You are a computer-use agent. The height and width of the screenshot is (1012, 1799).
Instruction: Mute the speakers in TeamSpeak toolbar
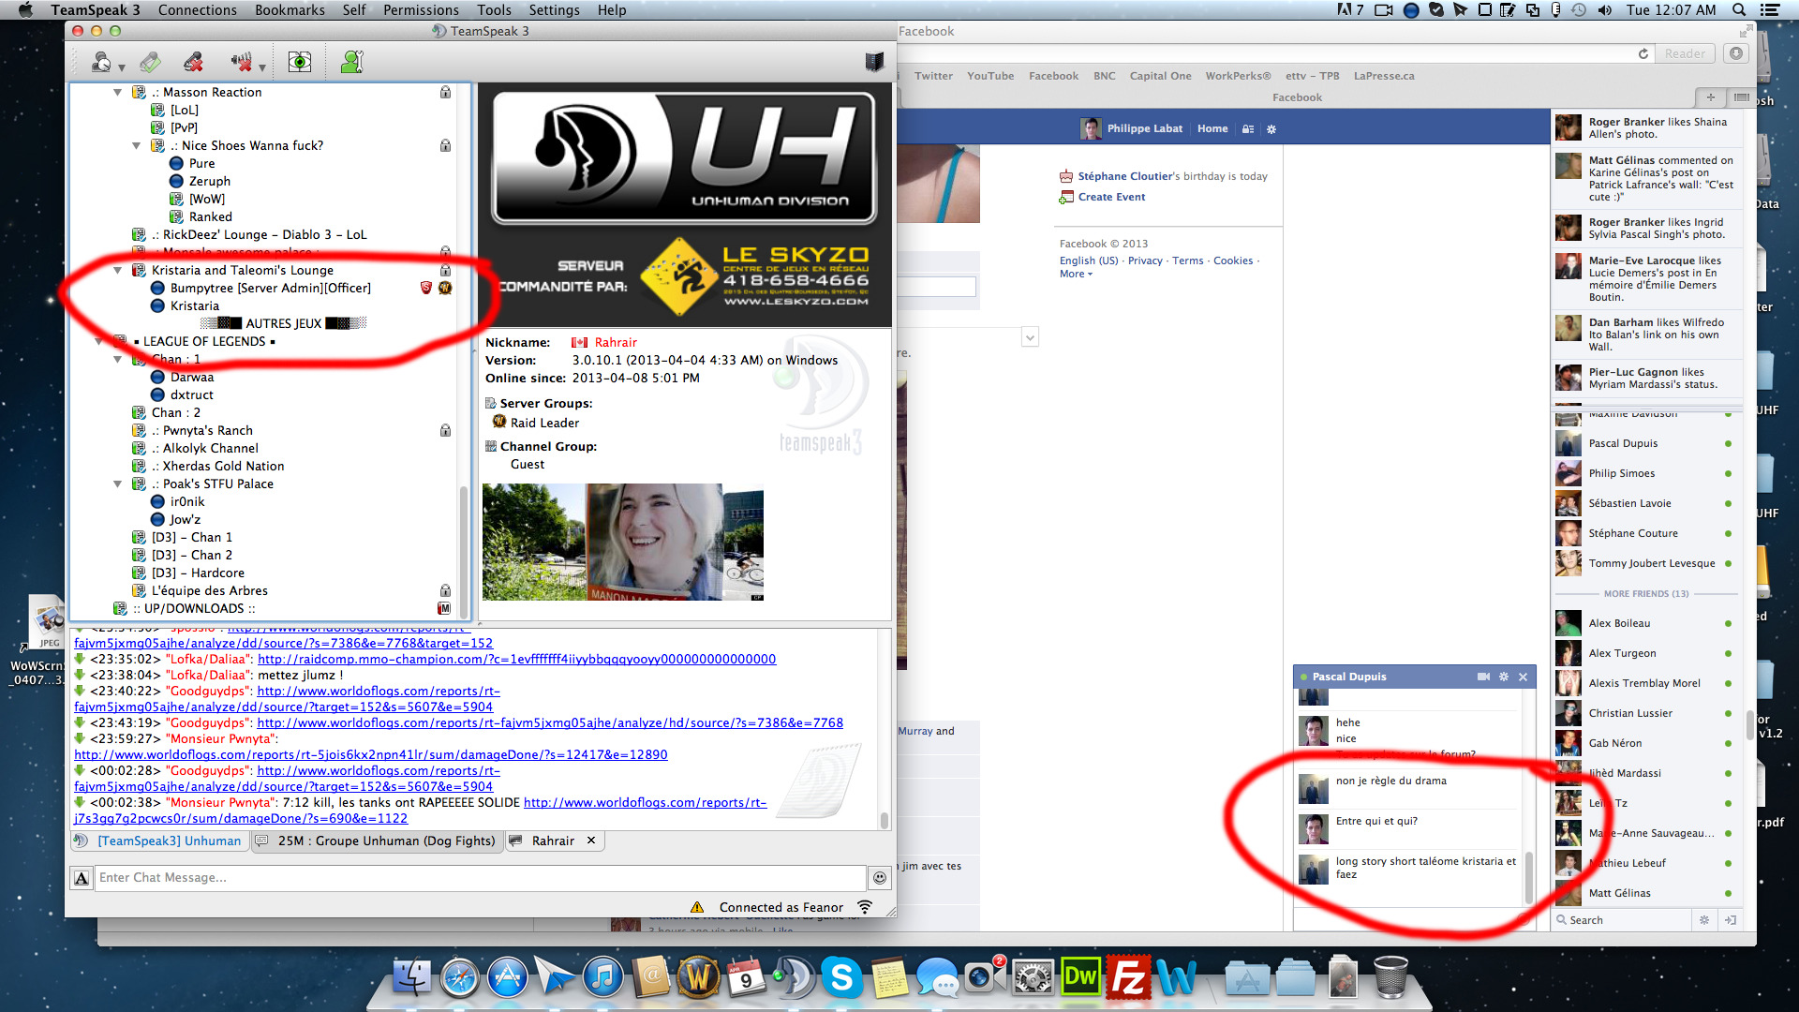(241, 63)
